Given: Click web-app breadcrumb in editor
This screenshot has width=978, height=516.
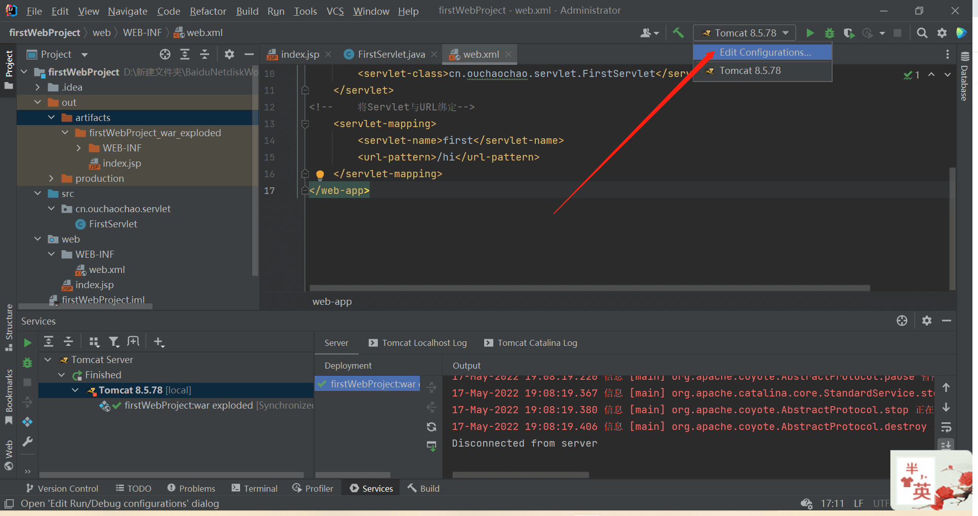Looking at the screenshot, I should (x=332, y=301).
